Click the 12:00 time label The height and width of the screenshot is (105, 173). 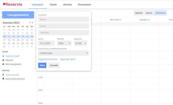pos(40,77)
